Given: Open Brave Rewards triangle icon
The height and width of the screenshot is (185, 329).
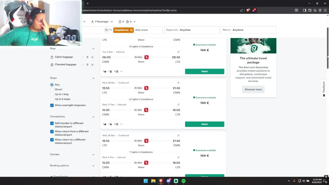Looking at the screenshot, I should [x=254, y=10].
